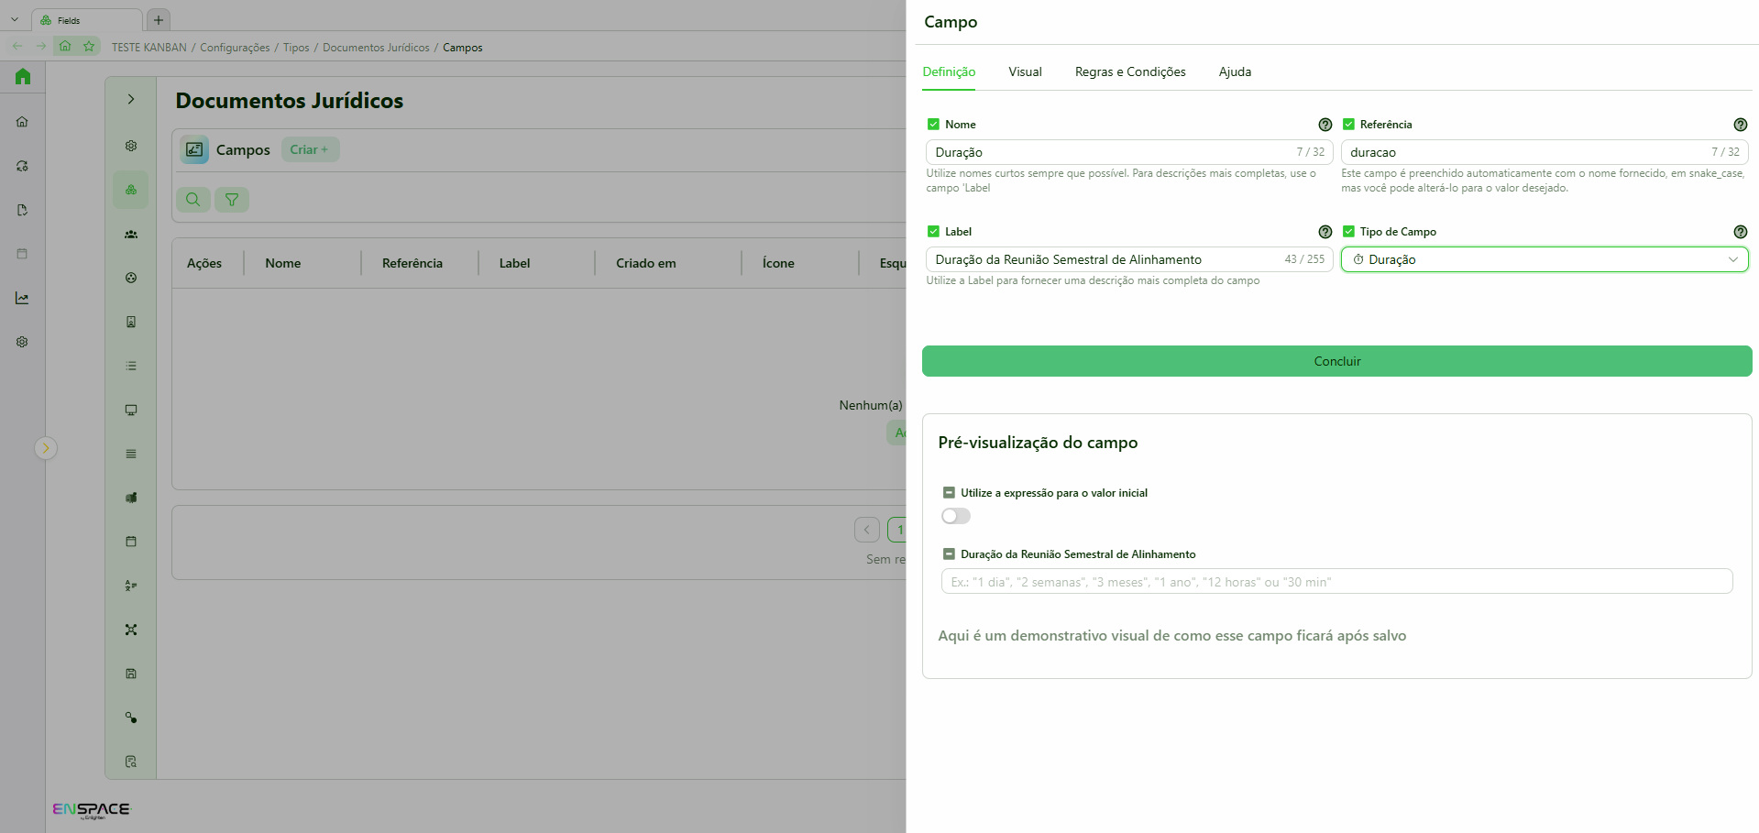Open the Tipos breadcrumb
The height and width of the screenshot is (833, 1759).
pos(296,48)
